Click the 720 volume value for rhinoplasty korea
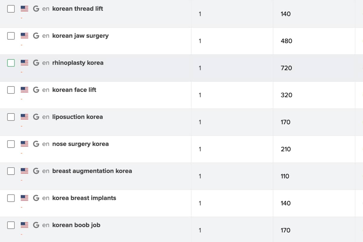The image size is (363, 242). tap(286, 68)
